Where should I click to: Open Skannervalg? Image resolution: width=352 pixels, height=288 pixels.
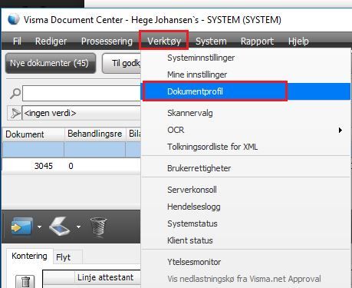[246, 113]
